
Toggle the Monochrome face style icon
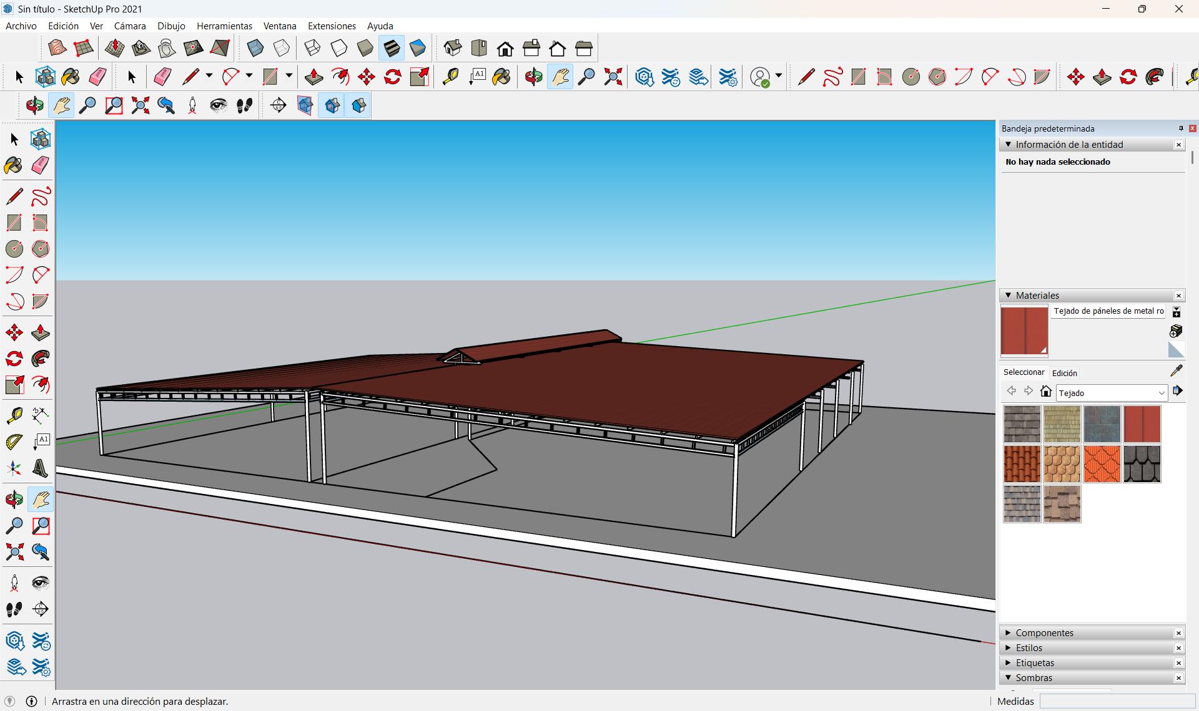tap(418, 48)
